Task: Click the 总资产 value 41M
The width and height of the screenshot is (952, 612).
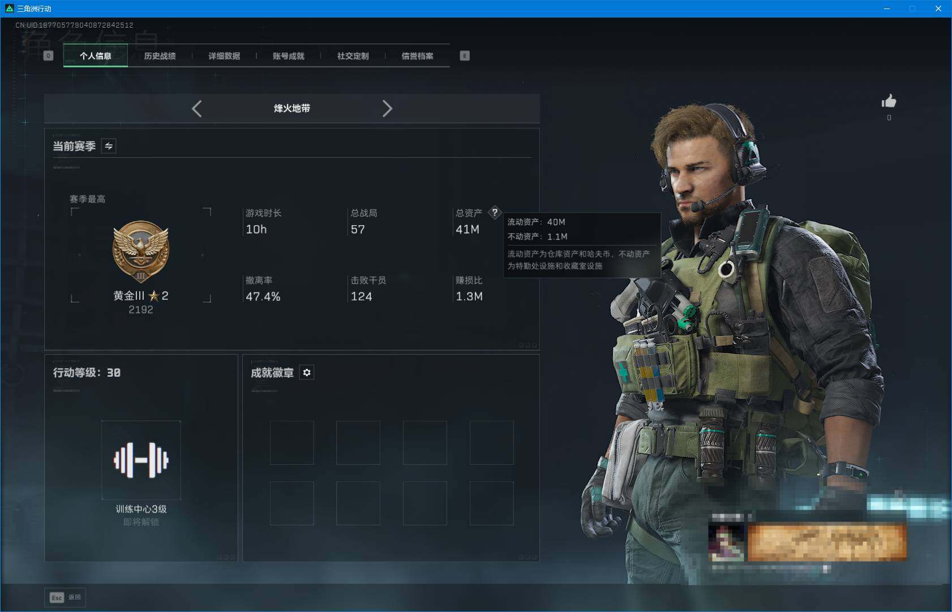Action: 468,229
